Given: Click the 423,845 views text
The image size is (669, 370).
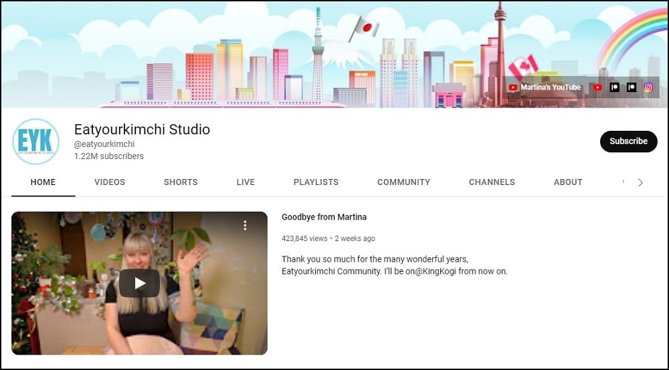Looking at the screenshot, I should pyautogui.click(x=304, y=238).
